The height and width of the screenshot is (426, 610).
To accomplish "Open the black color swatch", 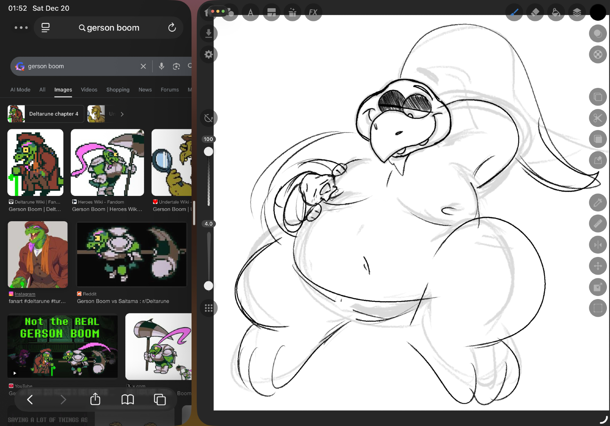I will coord(597,13).
